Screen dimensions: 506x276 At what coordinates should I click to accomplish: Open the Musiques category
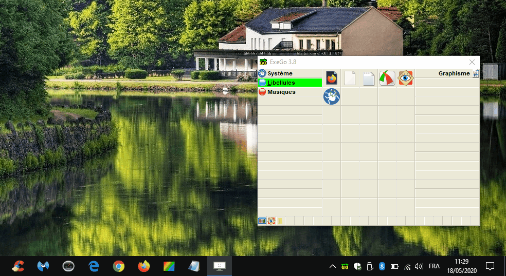(290, 92)
